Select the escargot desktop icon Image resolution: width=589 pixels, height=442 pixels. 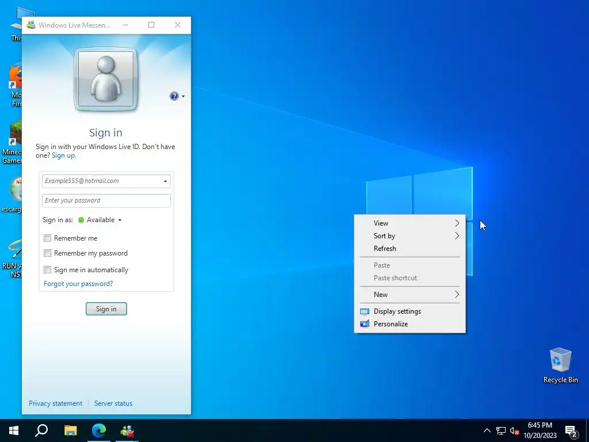pyautogui.click(x=12, y=195)
